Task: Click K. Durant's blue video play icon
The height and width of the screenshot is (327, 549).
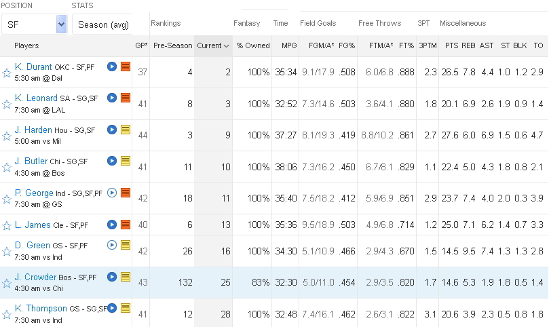Action: pos(112,66)
